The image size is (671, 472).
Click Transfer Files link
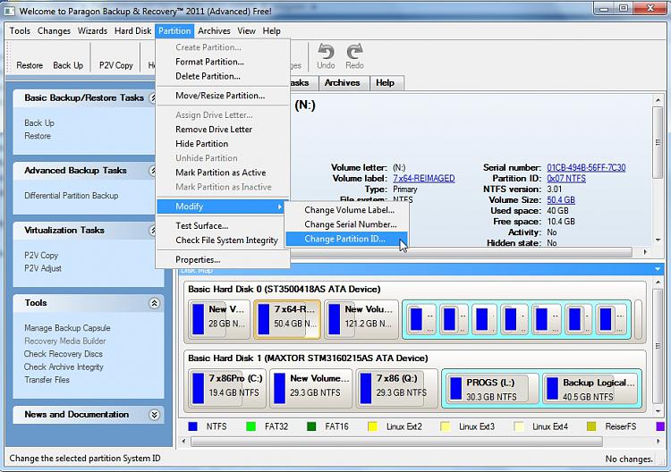point(47,380)
